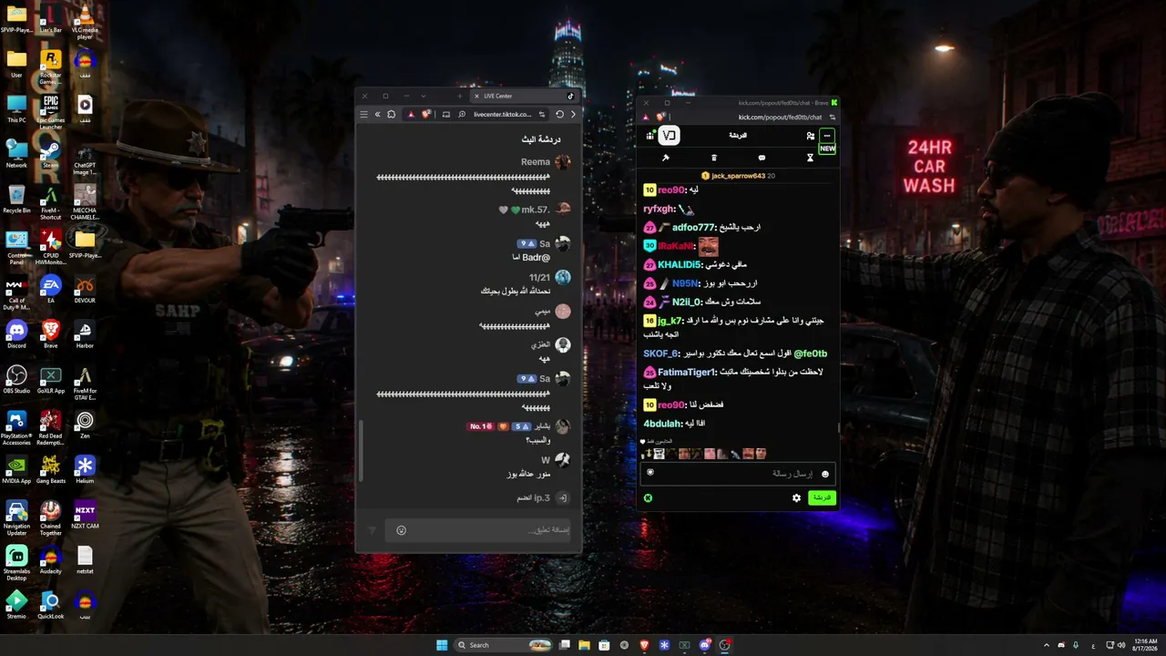Click the hourglass slow-mode icon in Kick chat
Screen dimensions: 1166x656
(x=810, y=158)
